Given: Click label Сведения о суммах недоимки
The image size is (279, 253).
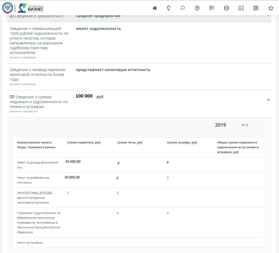Looking at the screenshot, I should tap(39, 102).
